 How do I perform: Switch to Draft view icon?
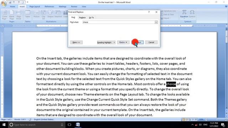click(x=196, y=119)
